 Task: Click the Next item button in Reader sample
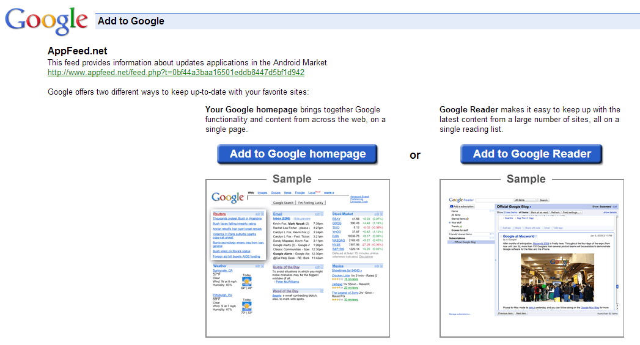tap(521, 313)
